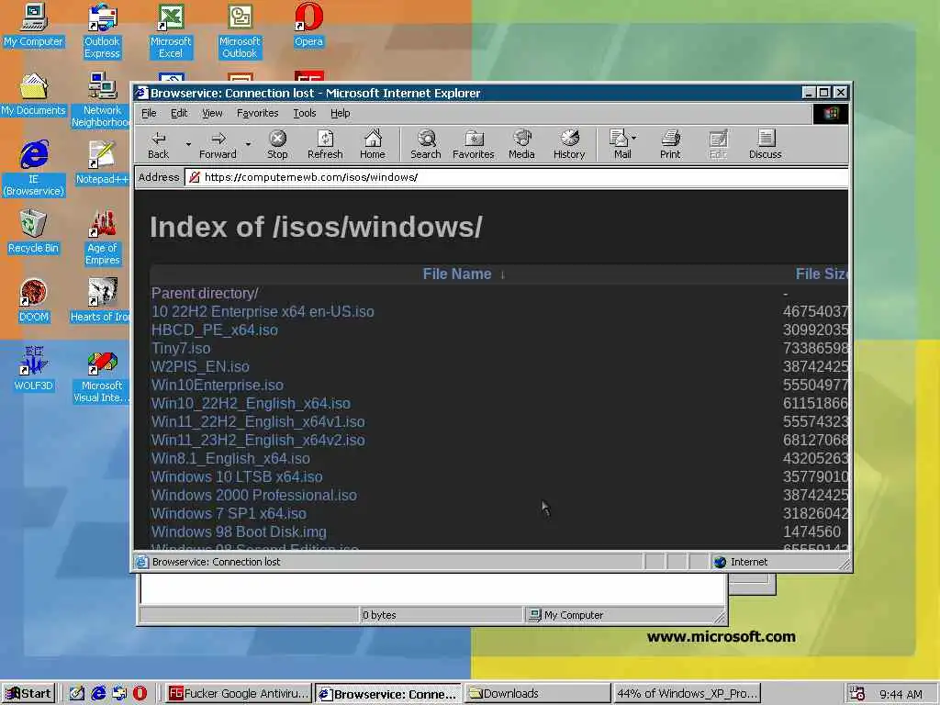
Task: Go to the Home page
Action: [373, 144]
